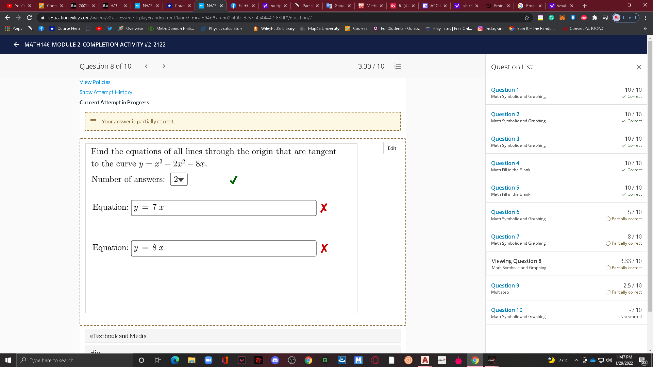Open the Number of answers dropdown

click(179, 179)
